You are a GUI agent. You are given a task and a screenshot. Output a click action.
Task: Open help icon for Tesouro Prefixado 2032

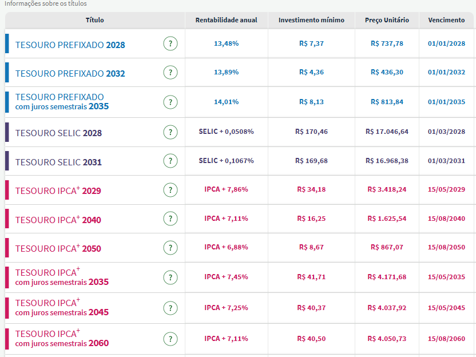(170, 72)
